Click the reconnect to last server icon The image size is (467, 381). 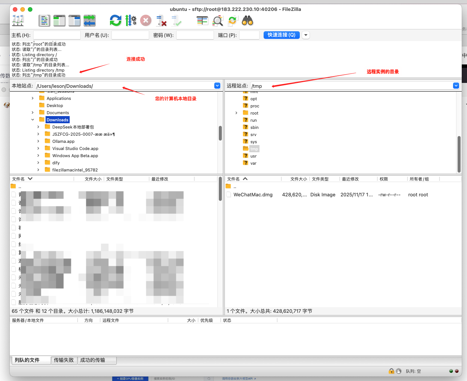176,21
